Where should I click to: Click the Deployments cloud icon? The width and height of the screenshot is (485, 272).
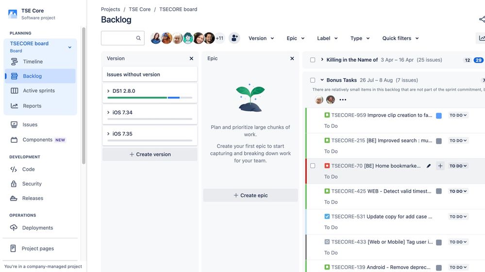14,228
